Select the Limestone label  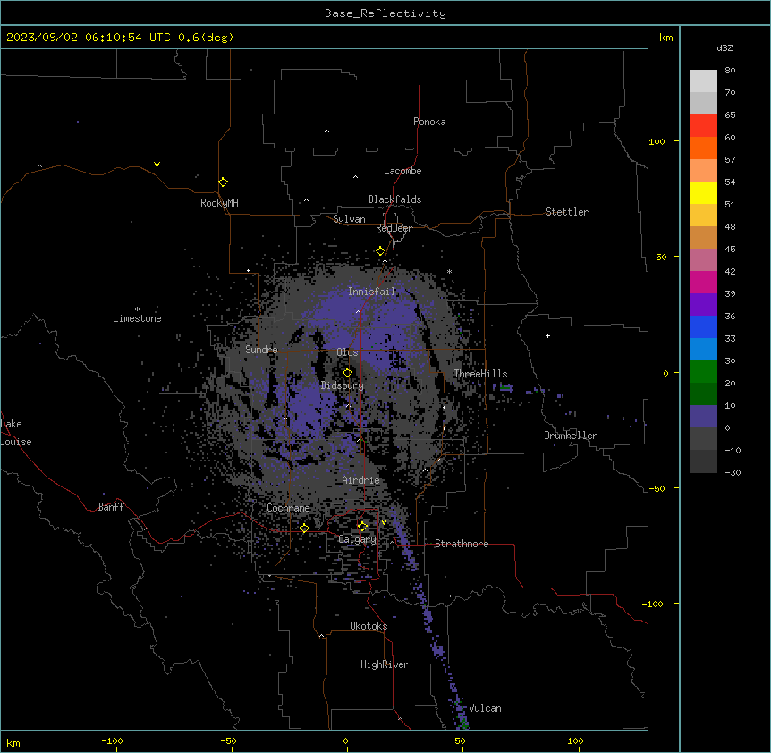click(x=137, y=318)
